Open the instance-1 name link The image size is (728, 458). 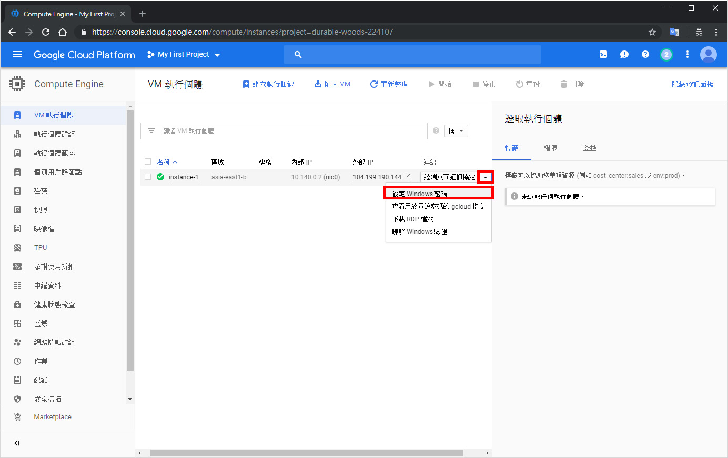tap(184, 177)
